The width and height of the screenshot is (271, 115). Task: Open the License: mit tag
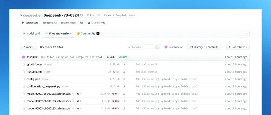(x=96, y=23)
